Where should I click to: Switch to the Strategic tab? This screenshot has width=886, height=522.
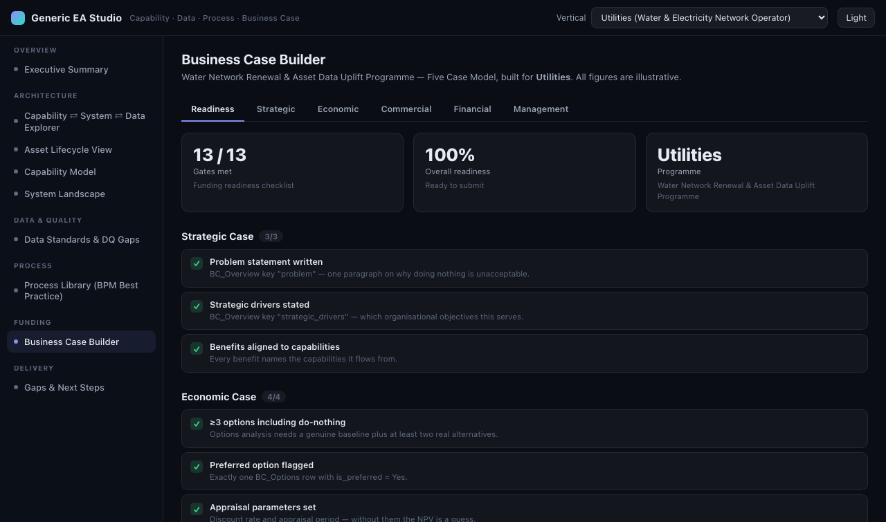[275, 109]
